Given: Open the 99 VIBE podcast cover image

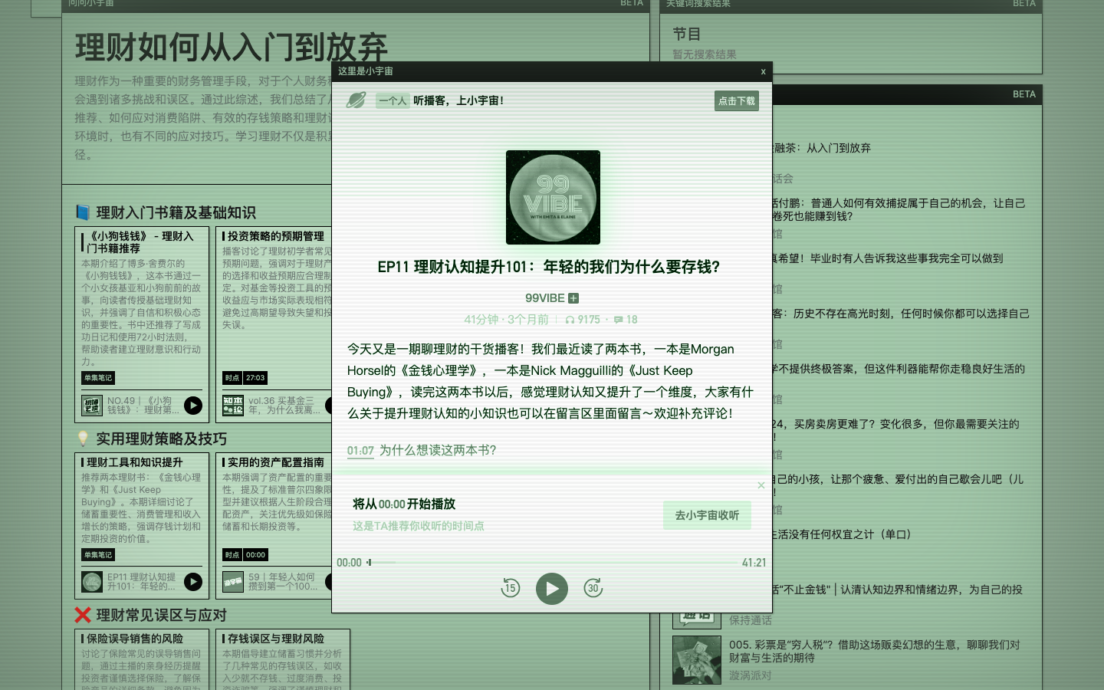Looking at the screenshot, I should (553, 197).
